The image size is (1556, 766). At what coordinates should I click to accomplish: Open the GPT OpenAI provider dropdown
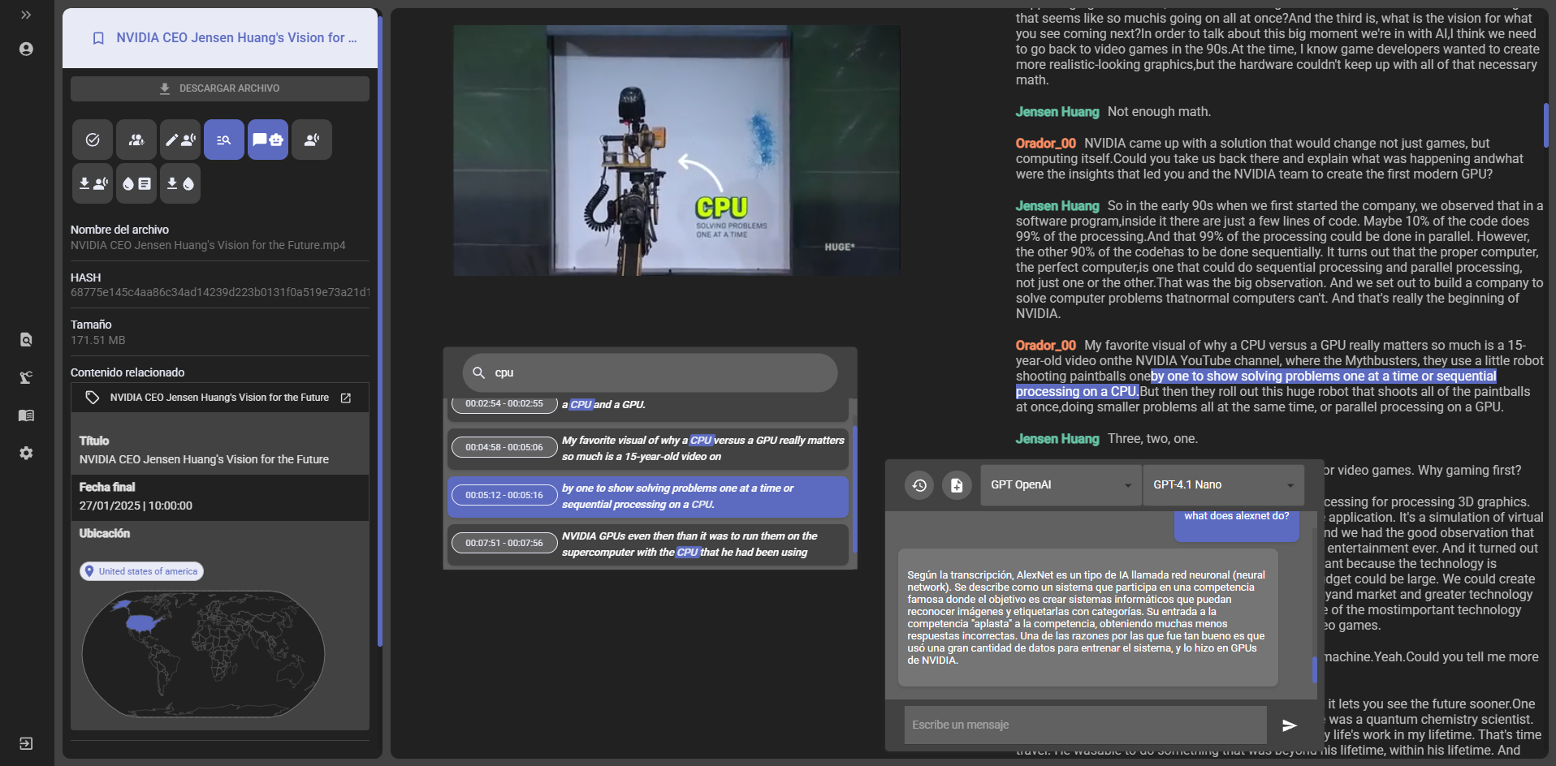point(1061,485)
